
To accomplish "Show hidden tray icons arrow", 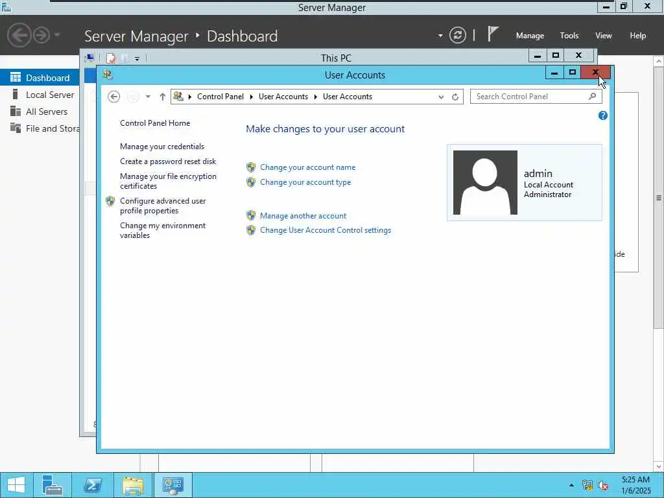I will pyautogui.click(x=572, y=485).
